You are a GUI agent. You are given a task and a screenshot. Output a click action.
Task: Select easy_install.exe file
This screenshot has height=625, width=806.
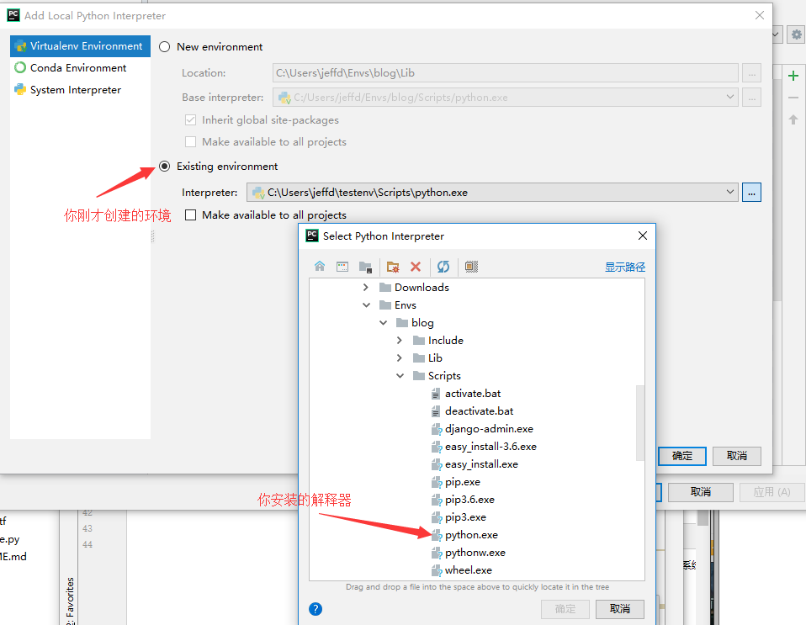475,464
